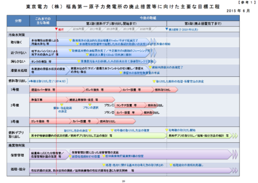The height and width of the screenshot is (183, 258).
Task: Select the 2018年度 year label
Action: pyautogui.click(x=112, y=29)
